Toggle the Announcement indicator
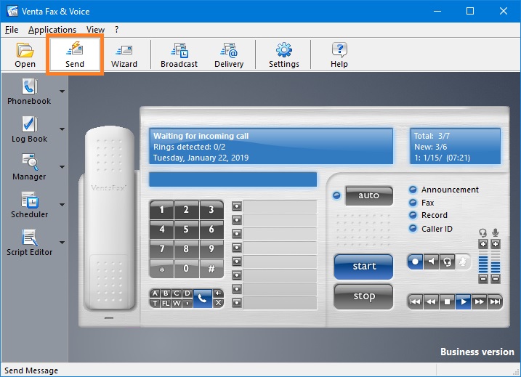 tap(413, 190)
